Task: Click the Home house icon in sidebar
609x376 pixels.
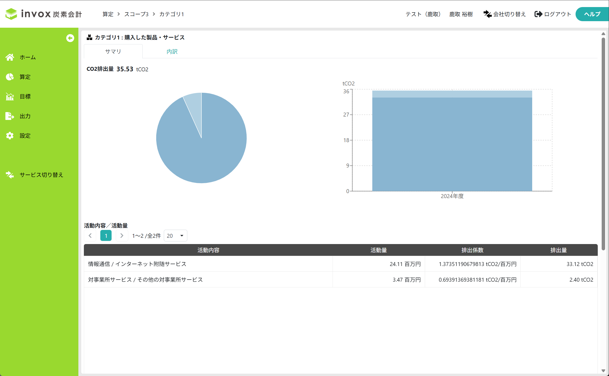Action: (x=10, y=57)
